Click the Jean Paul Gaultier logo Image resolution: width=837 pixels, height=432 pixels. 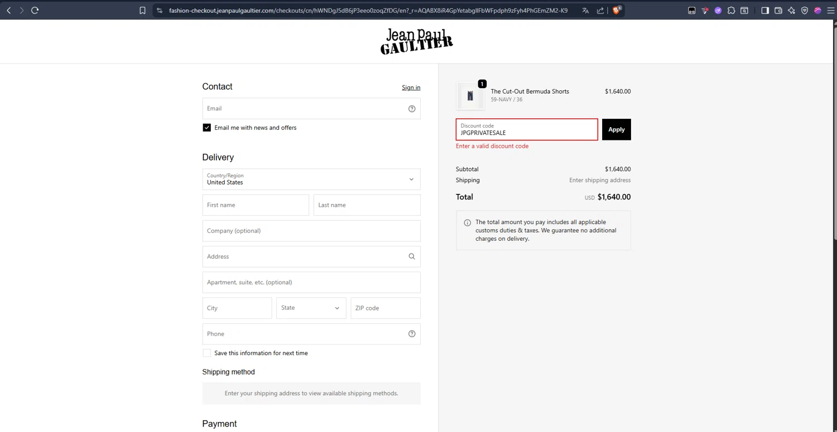click(x=417, y=41)
